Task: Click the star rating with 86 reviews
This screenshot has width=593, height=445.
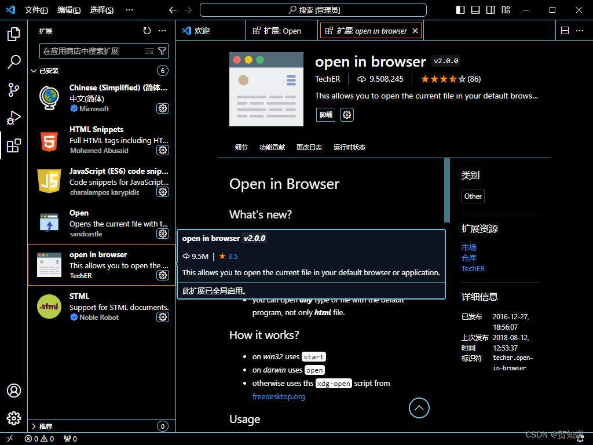Action: tap(451, 79)
